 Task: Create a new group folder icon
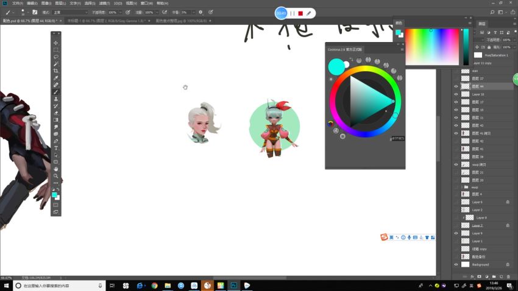point(494,276)
